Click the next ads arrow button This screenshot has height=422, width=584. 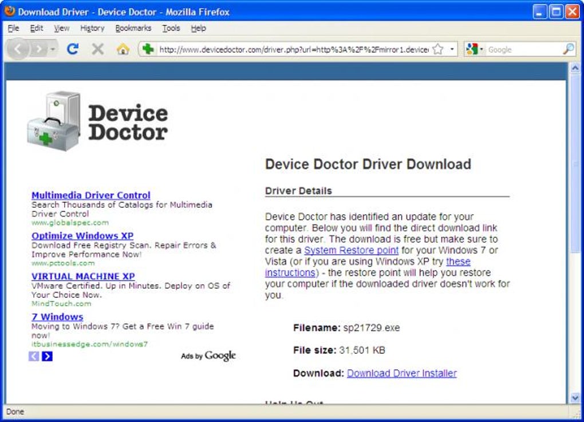click(x=47, y=356)
